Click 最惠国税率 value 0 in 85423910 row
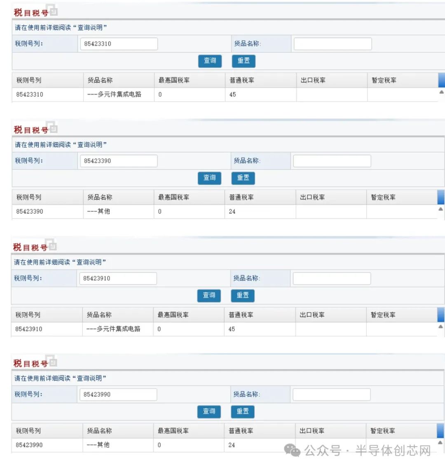This screenshot has height=468, width=445. 159,329
